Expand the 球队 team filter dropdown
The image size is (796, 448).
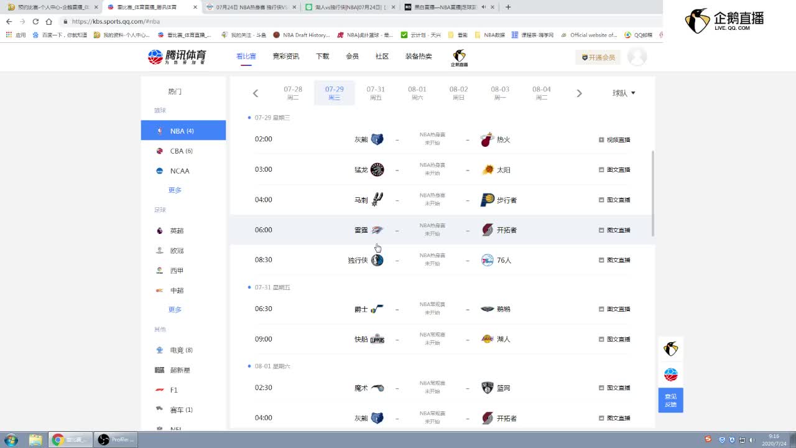(624, 93)
